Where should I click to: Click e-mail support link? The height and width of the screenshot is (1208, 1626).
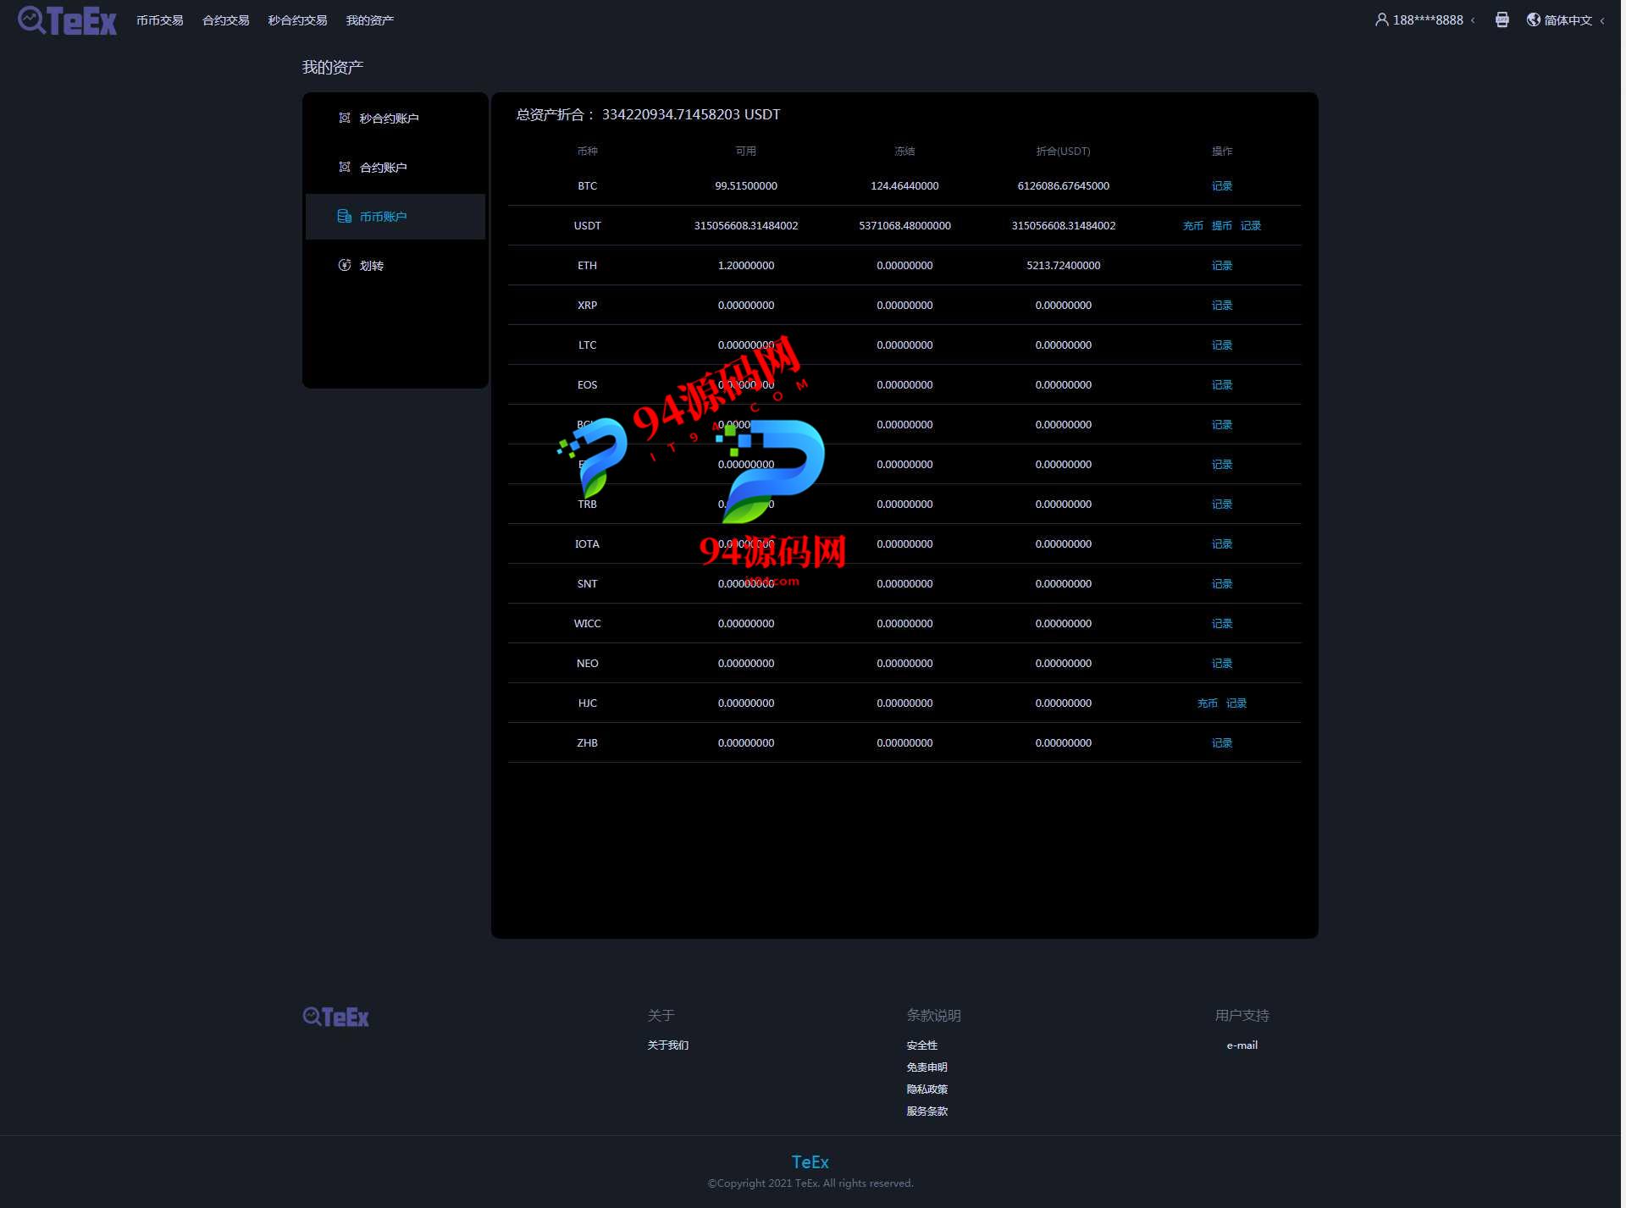click(x=1242, y=1045)
